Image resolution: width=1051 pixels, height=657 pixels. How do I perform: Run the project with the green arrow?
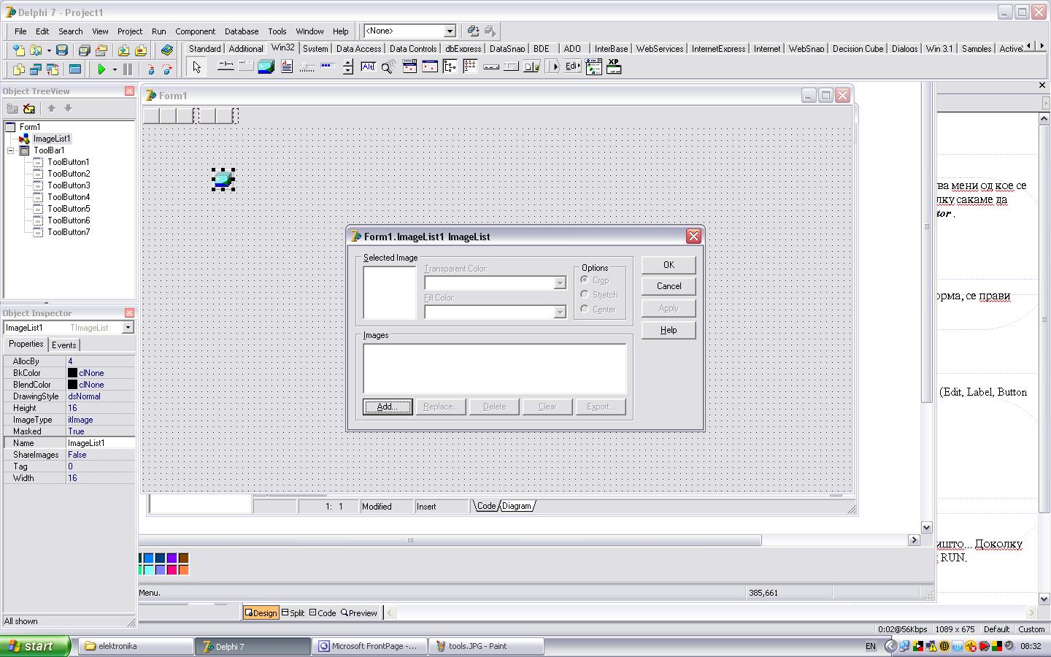pyautogui.click(x=101, y=69)
